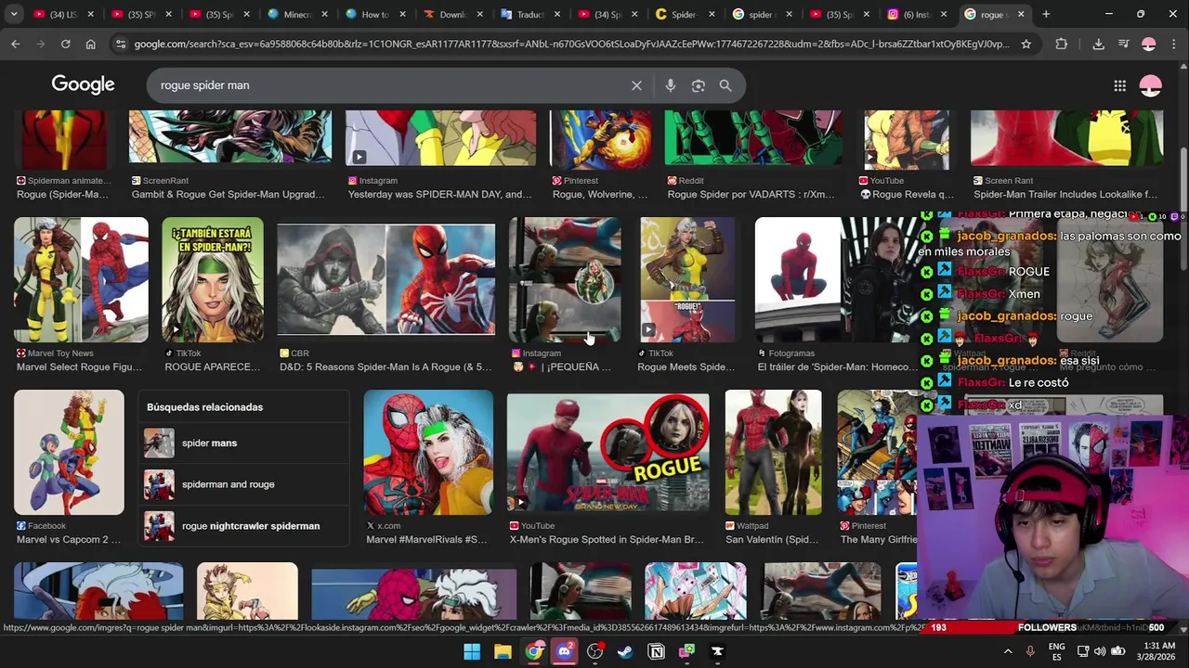Select the 'spider mans' related search
The width and height of the screenshot is (1189, 668).
point(244,443)
